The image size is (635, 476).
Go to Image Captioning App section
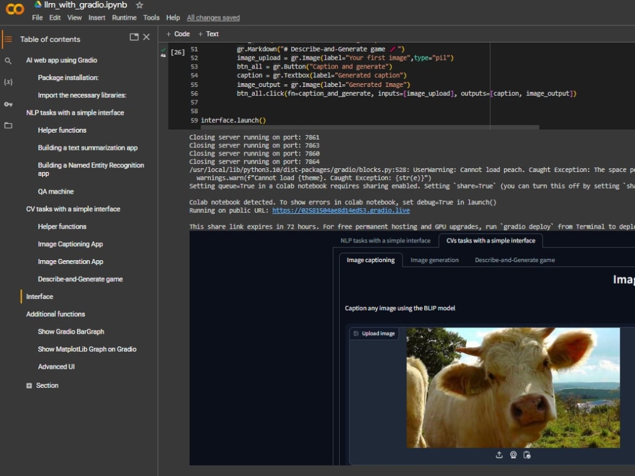point(70,244)
